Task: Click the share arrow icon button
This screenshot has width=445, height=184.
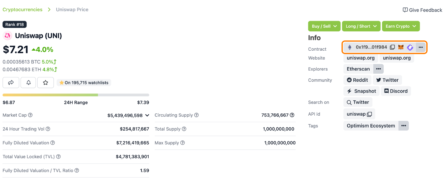Action: tap(11, 83)
